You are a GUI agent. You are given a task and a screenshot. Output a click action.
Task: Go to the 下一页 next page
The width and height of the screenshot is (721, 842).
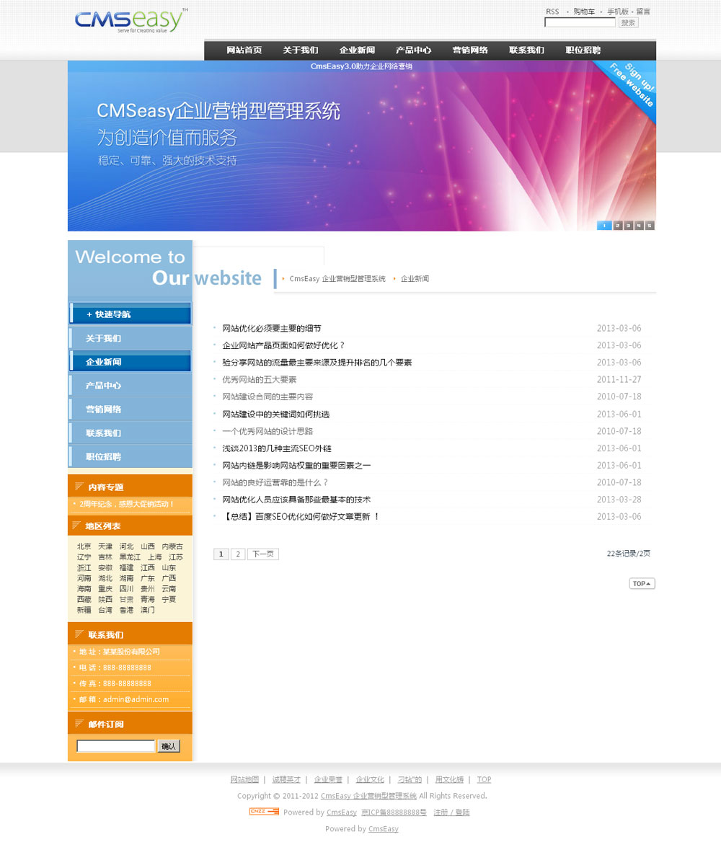coord(262,554)
